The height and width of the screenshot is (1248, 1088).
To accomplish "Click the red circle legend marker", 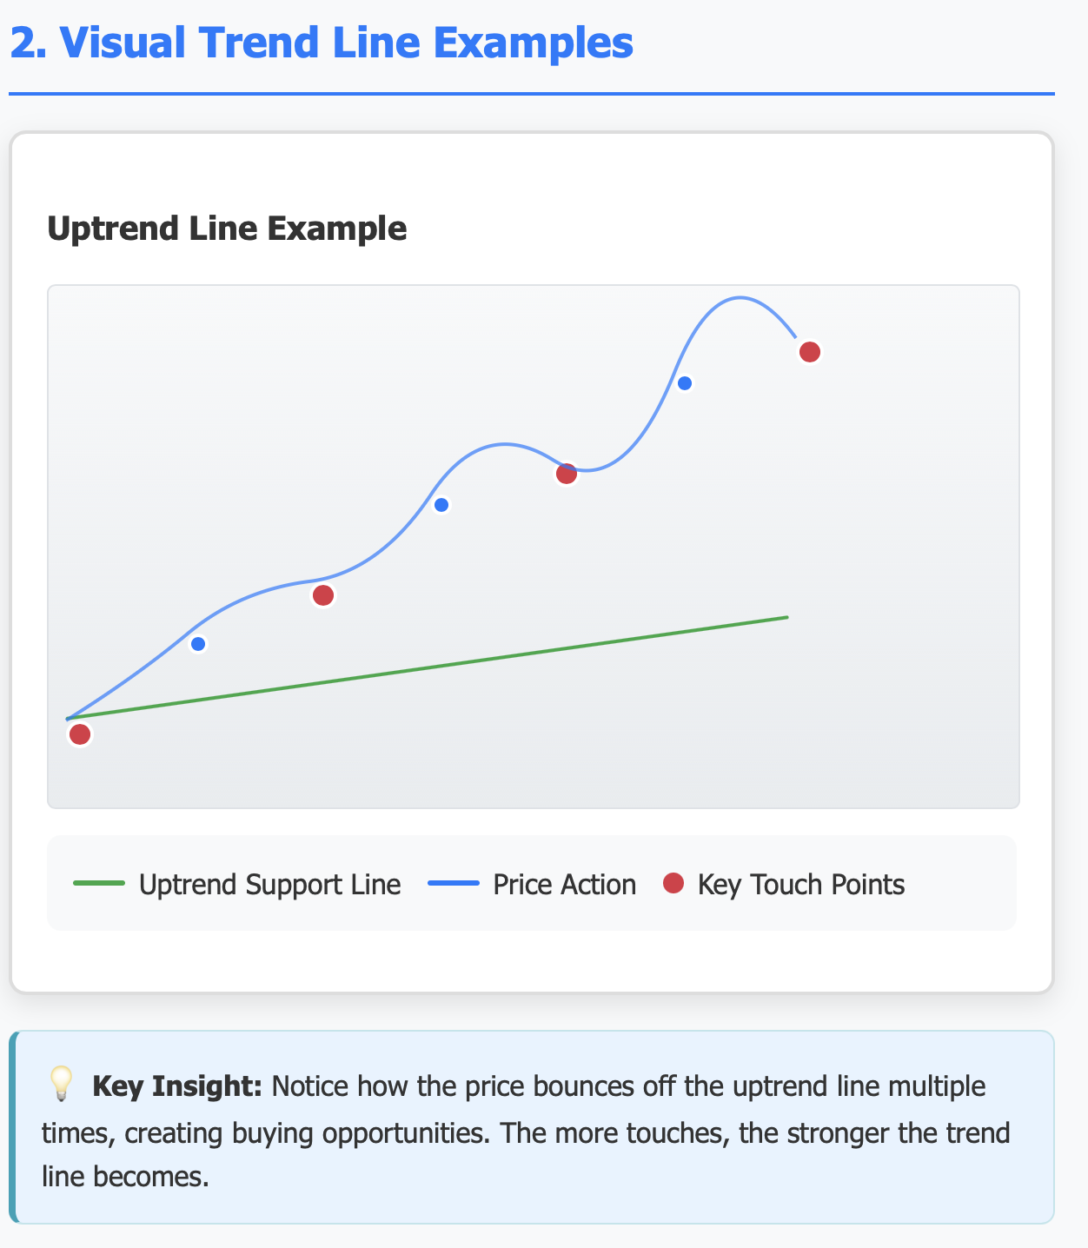I will (673, 884).
